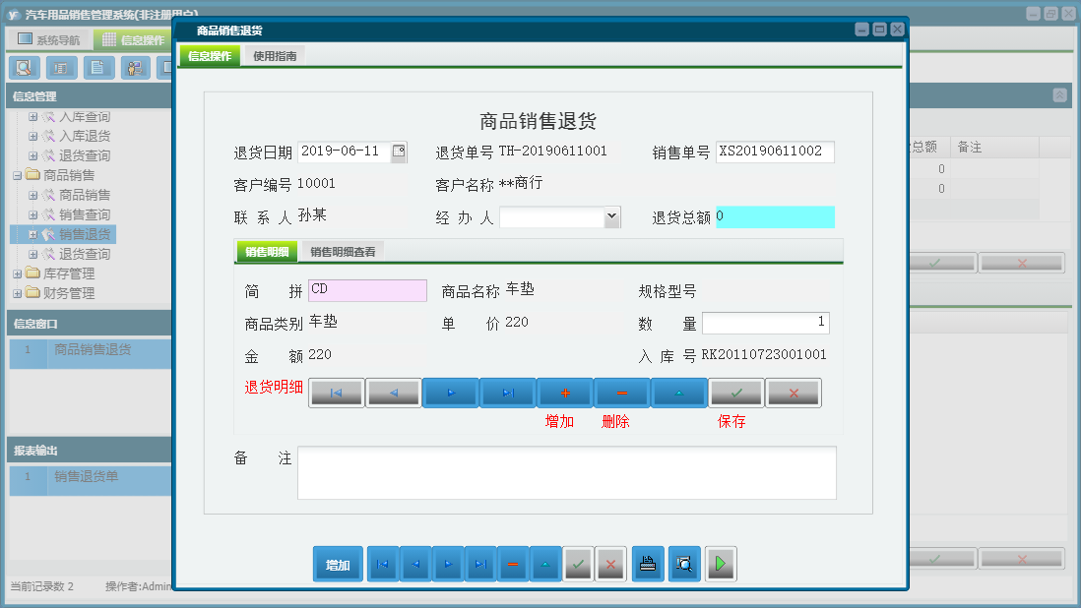
Task: Cancel using bottom toolbar red X
Action: [610, 564]
